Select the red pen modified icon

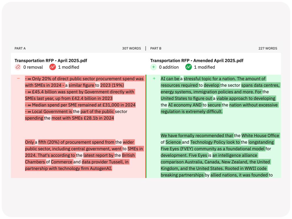point(52,67)
